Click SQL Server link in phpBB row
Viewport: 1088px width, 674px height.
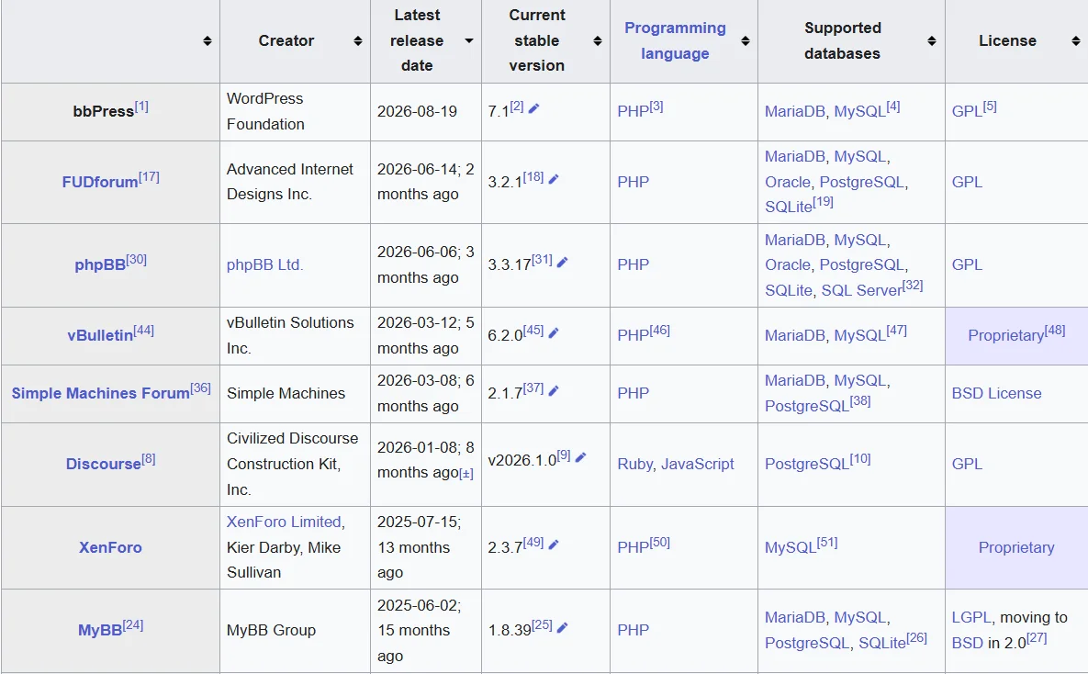pyautogui.click(x=861, y=290)
